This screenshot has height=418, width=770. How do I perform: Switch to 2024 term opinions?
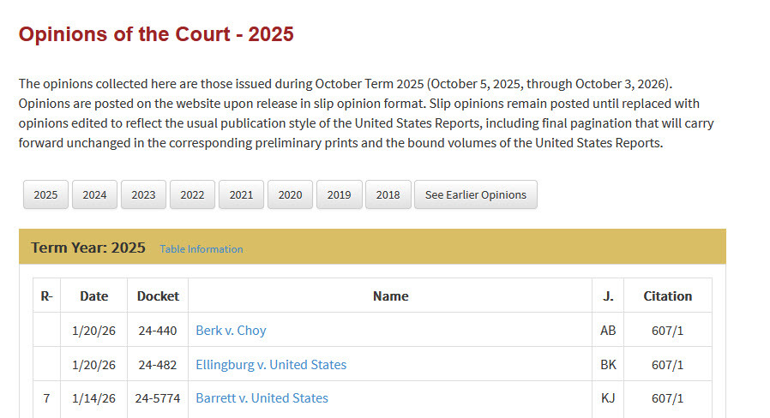point(94,194)
